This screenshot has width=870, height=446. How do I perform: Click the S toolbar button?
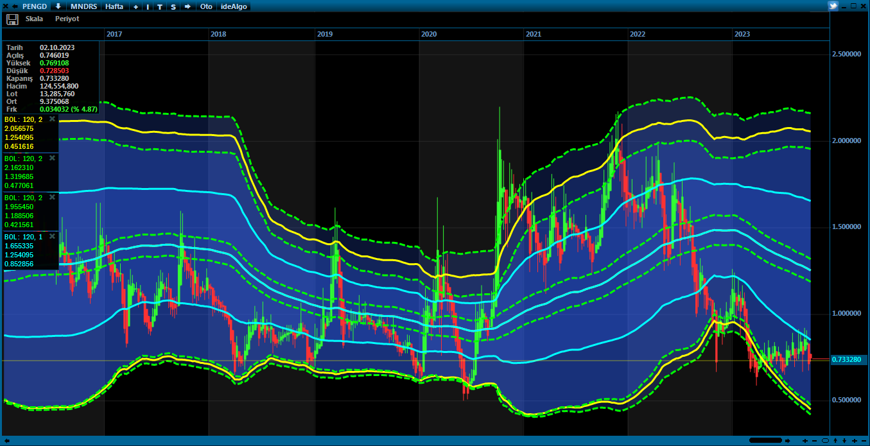(173, 6)
